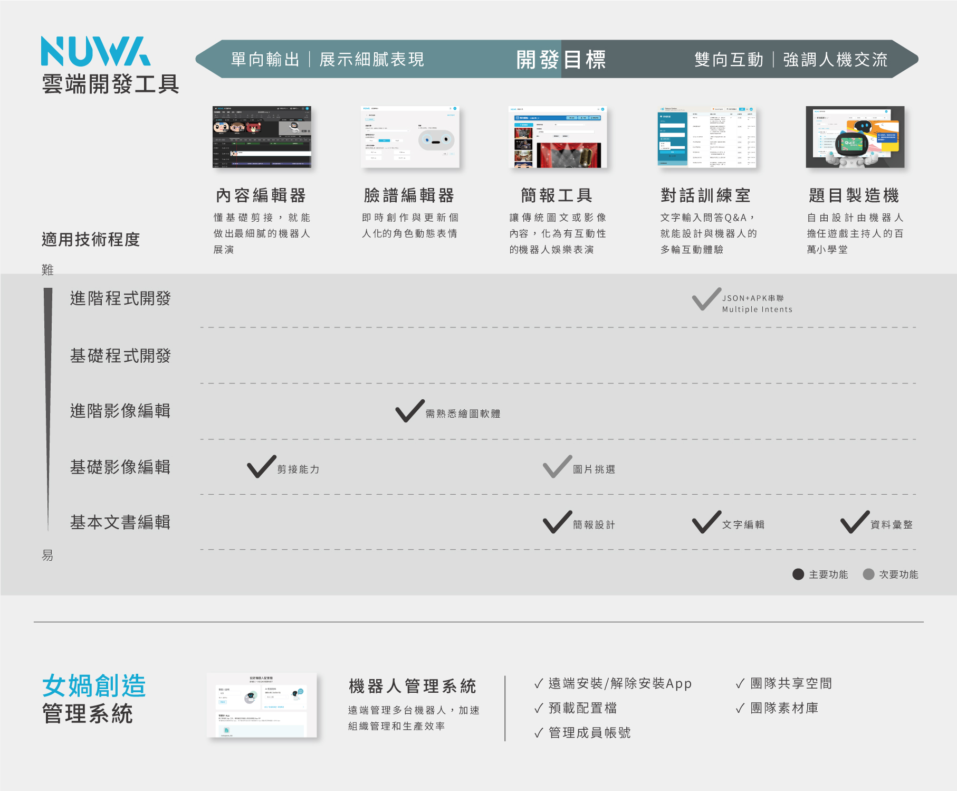Screen dimensions: 957x791
Task: Click the 主要功能 legend label
Action: point(828,575)
